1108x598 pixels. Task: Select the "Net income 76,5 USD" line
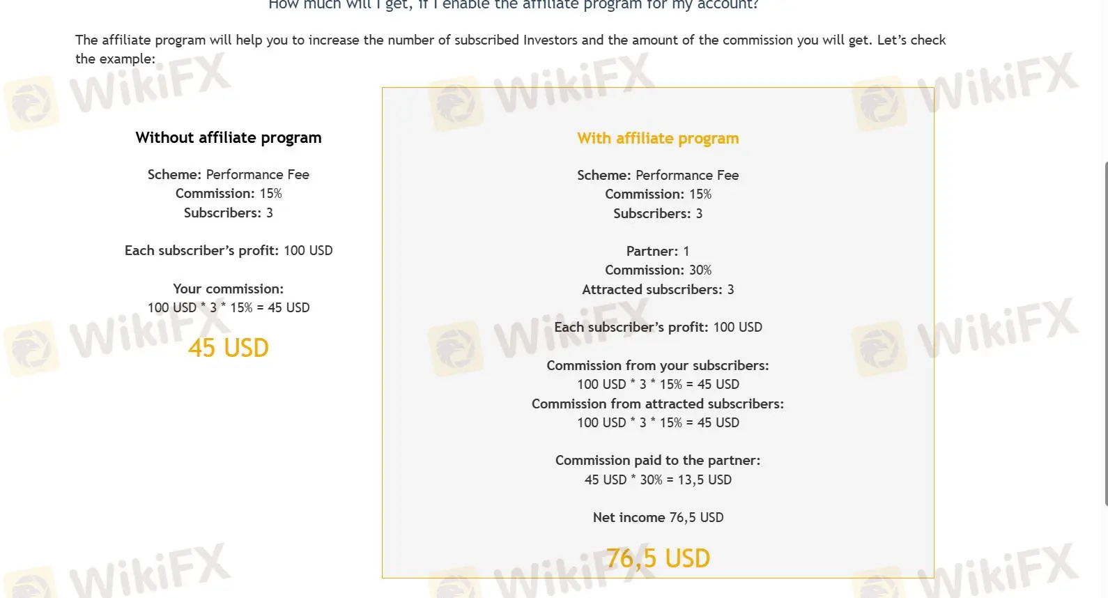click(x=658, y=517)
